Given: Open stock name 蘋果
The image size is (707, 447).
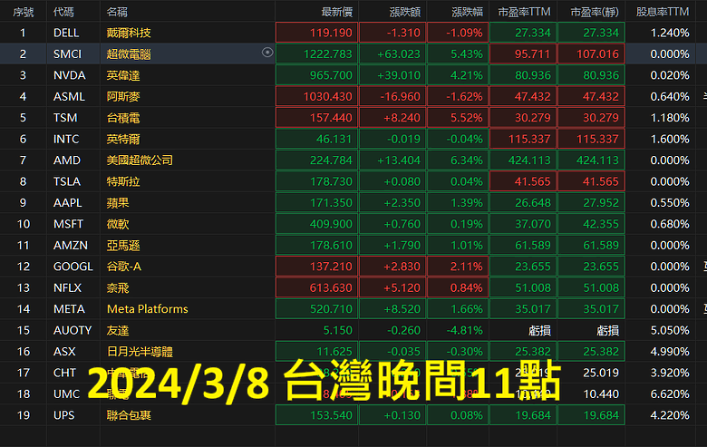Looking at the screenshot, I should [x=118, y=202].
